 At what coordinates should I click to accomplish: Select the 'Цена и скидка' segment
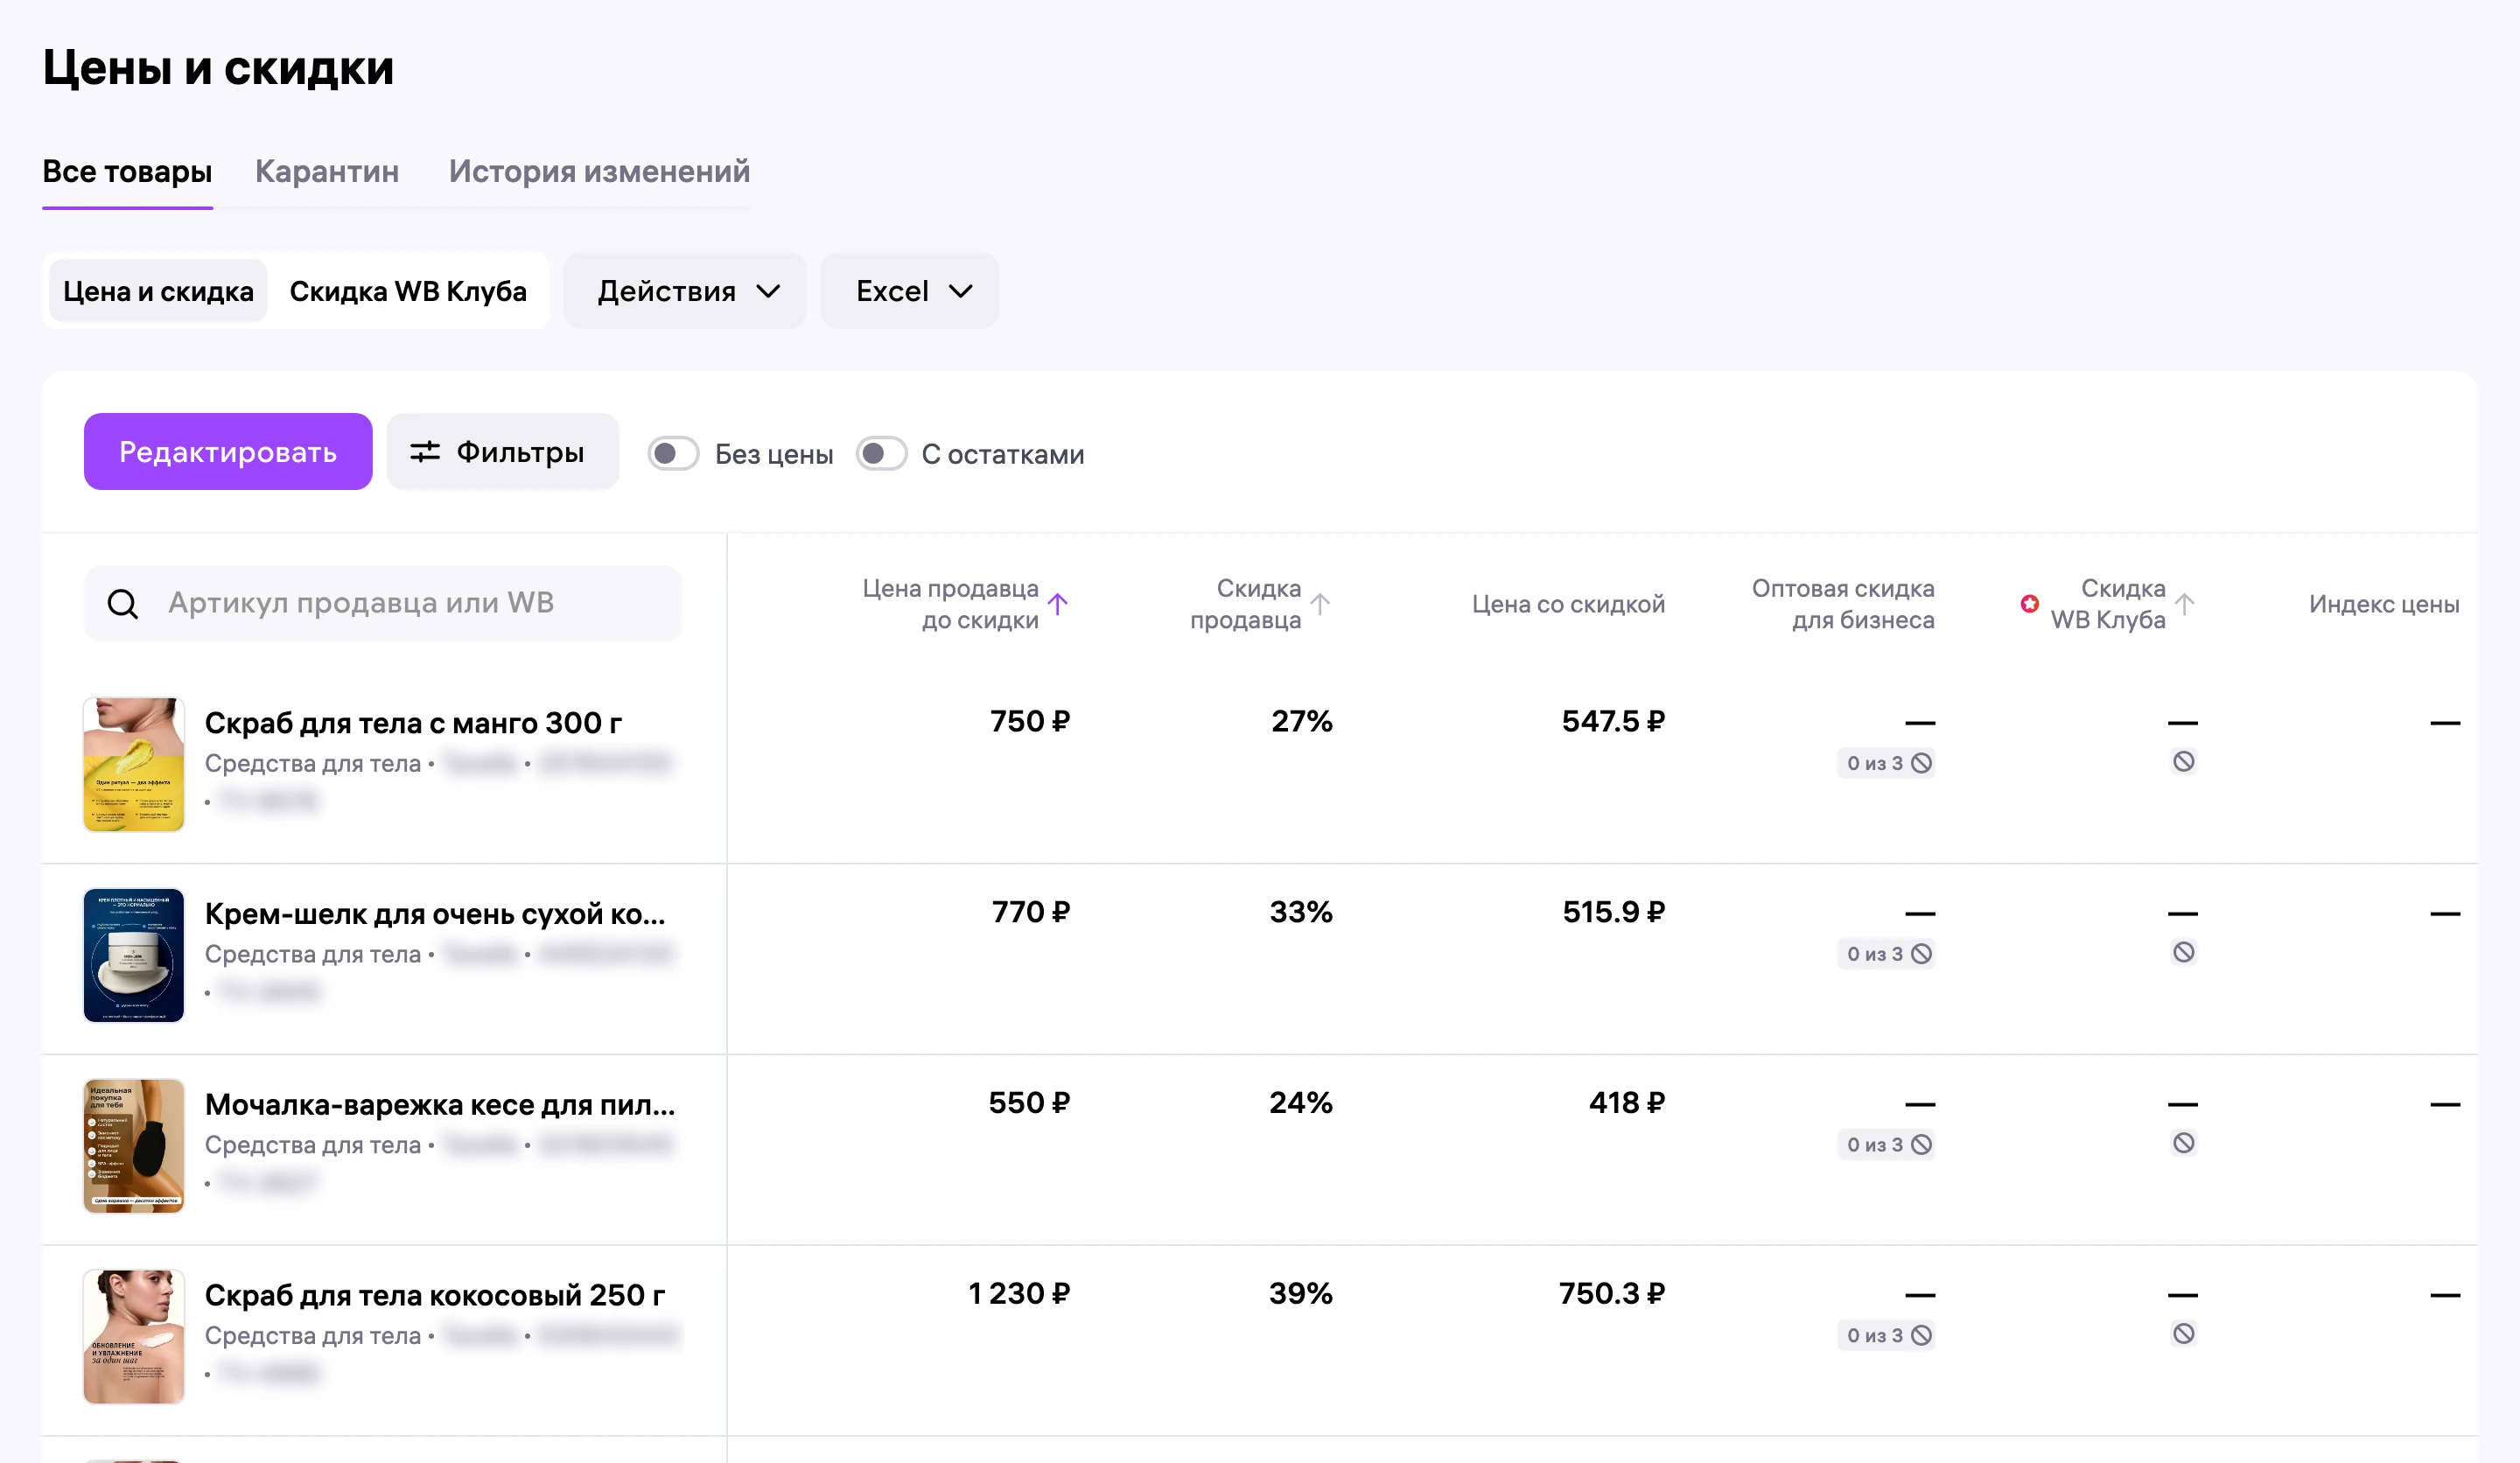pyautogui.click(x=158, y=291)
